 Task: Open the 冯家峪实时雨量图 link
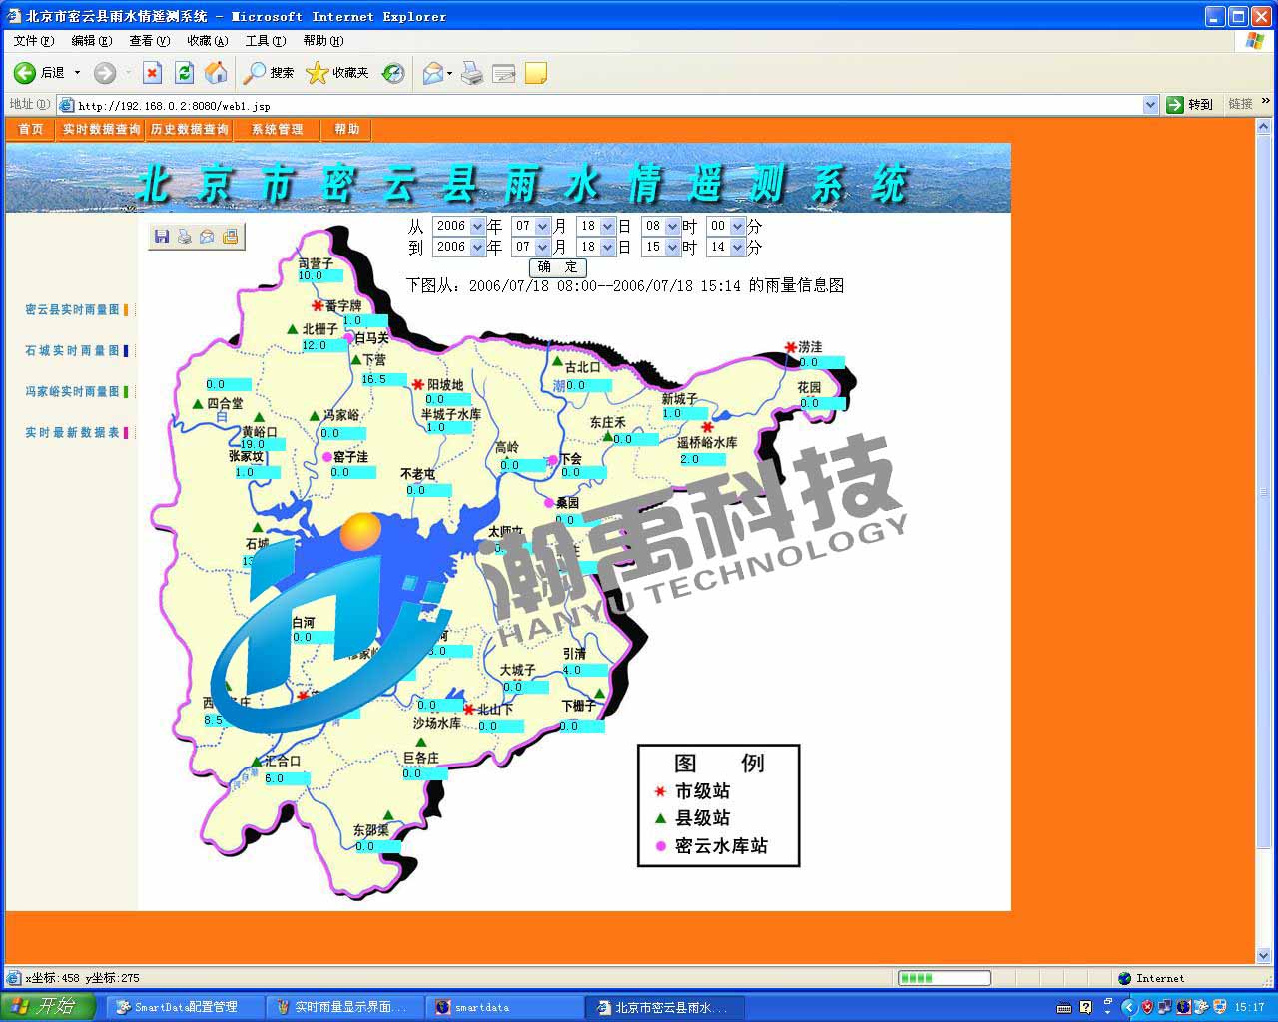point(72,392)
